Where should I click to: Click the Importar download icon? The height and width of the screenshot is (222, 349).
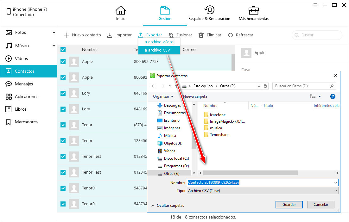(110, 35)
